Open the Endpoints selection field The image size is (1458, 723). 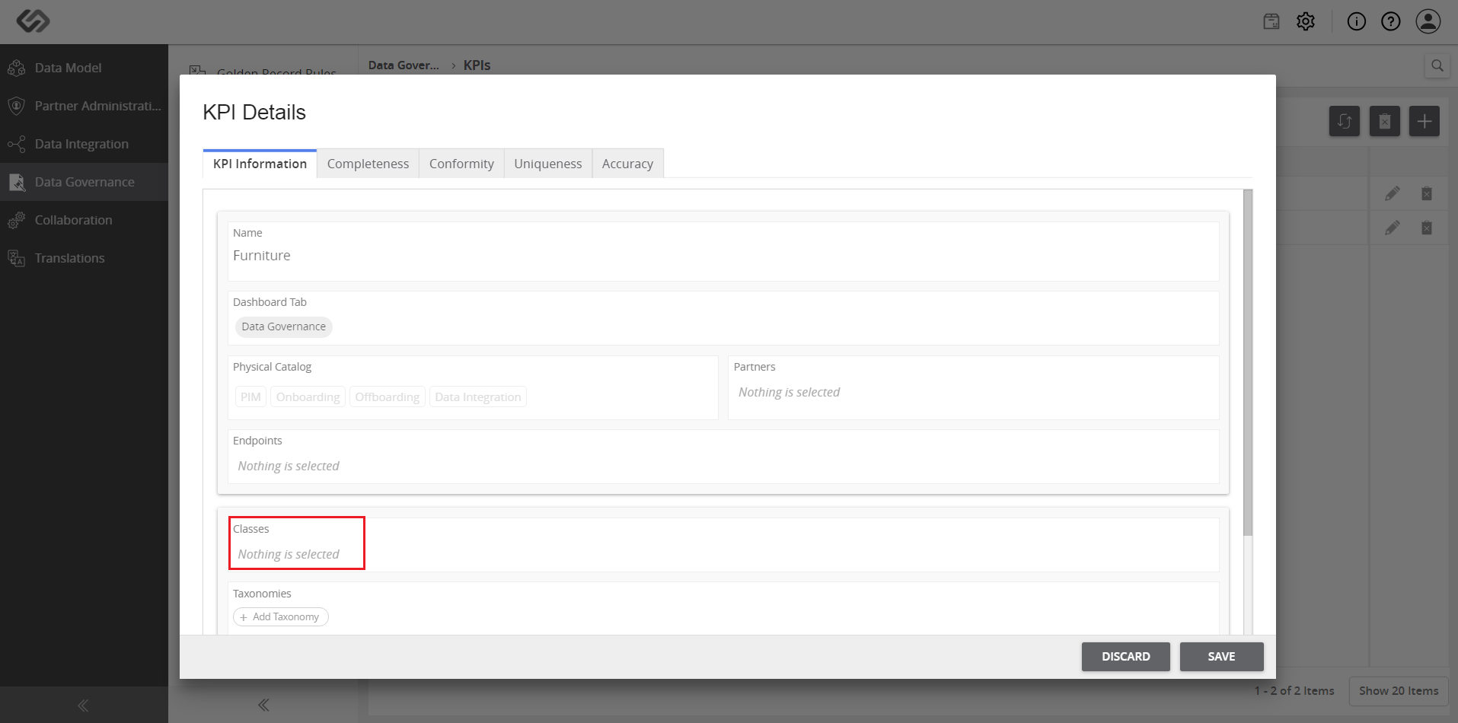(x=723, y=457)
